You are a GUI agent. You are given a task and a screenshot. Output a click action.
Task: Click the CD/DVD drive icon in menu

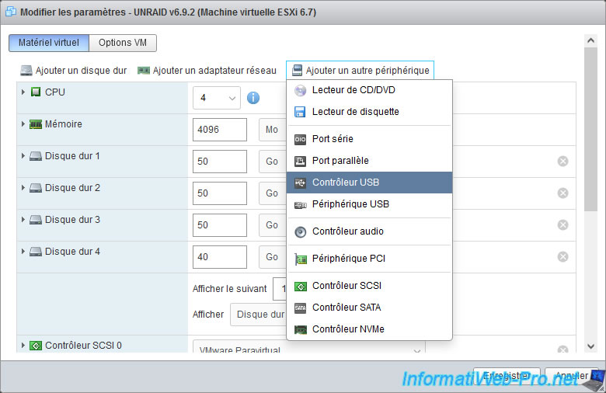coord(301,90)
